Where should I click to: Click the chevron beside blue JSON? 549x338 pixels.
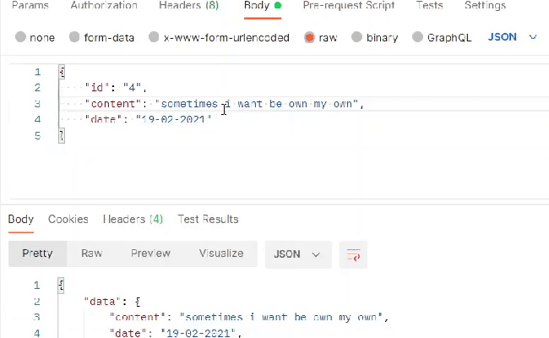point(533,37)
